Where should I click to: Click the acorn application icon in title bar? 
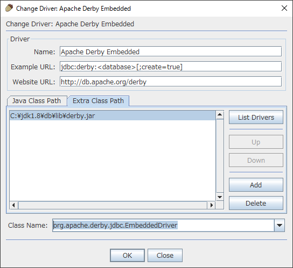9,8
